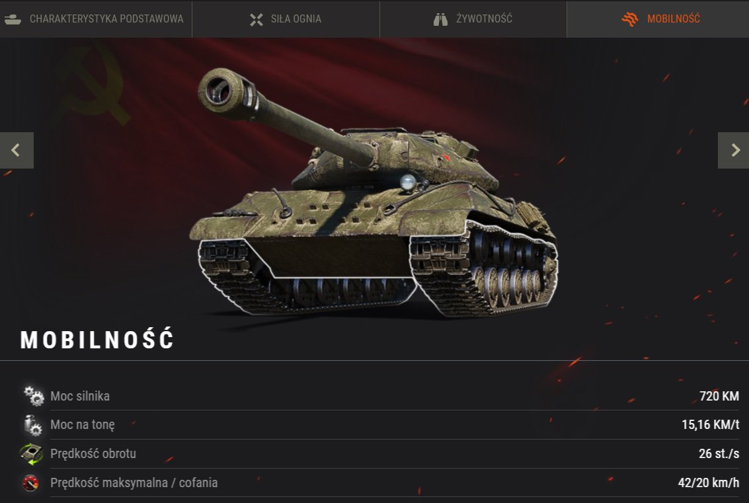Click the binoculars icon
This screenshot has width=749, height=503.
click(440, 19)
